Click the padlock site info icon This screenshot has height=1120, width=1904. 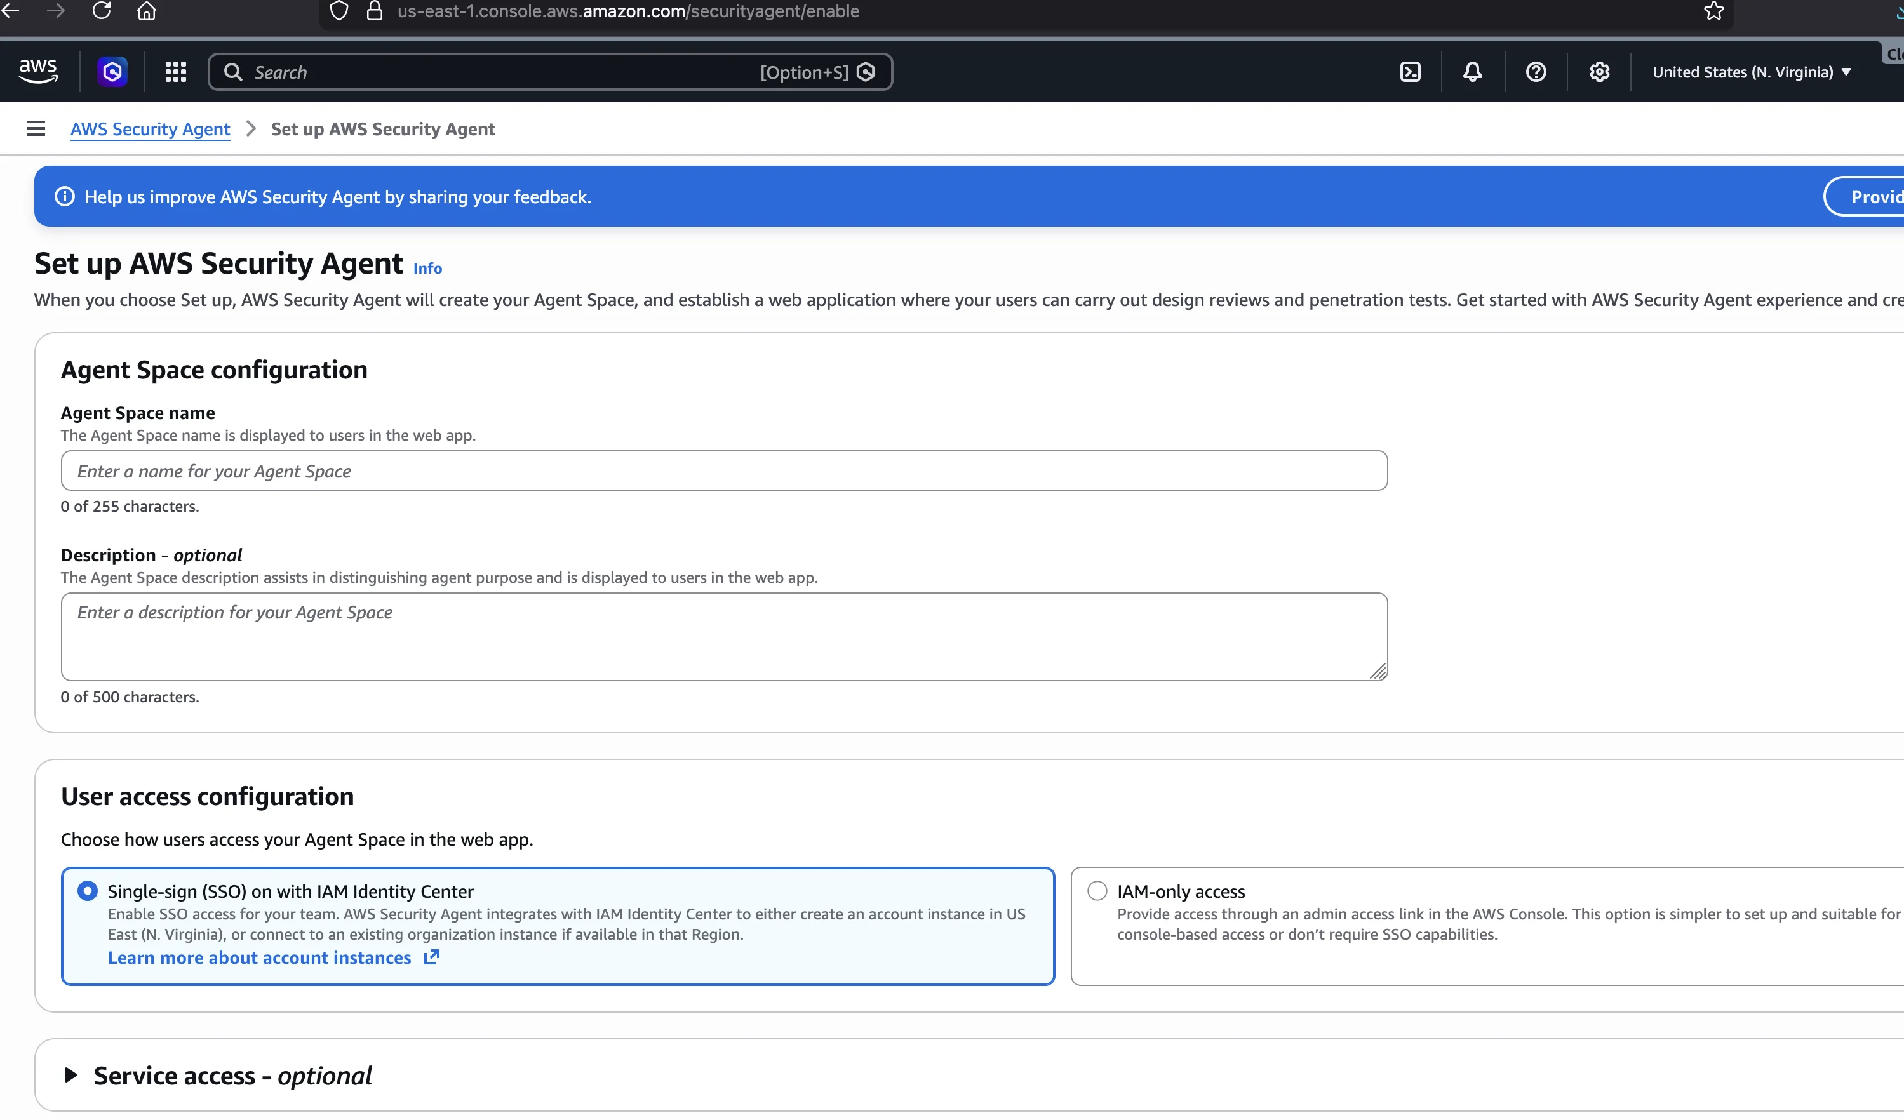[375, 11]
